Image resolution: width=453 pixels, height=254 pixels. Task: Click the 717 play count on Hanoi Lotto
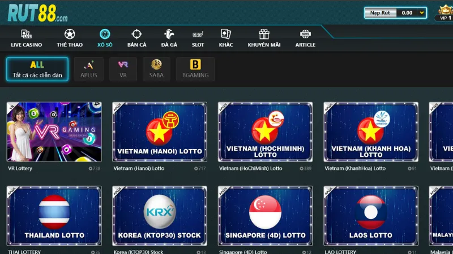[x=200, y=168]
